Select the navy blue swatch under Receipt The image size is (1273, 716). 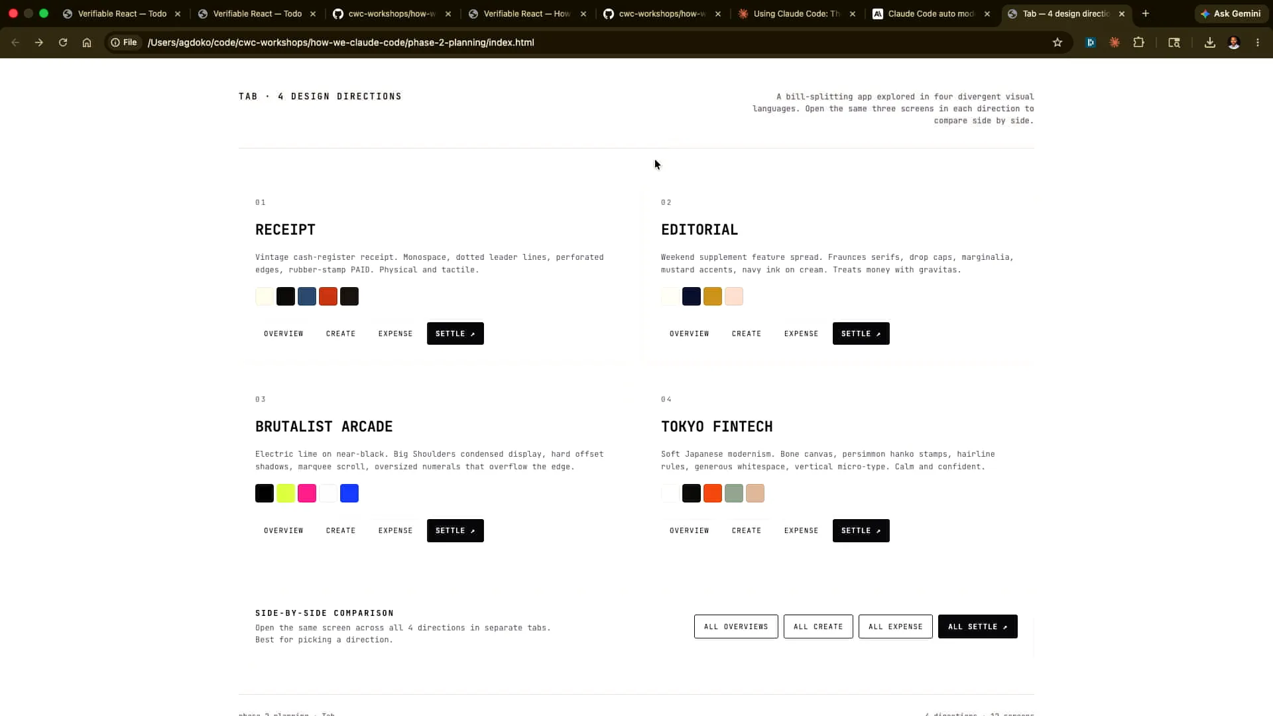point(307,296)
